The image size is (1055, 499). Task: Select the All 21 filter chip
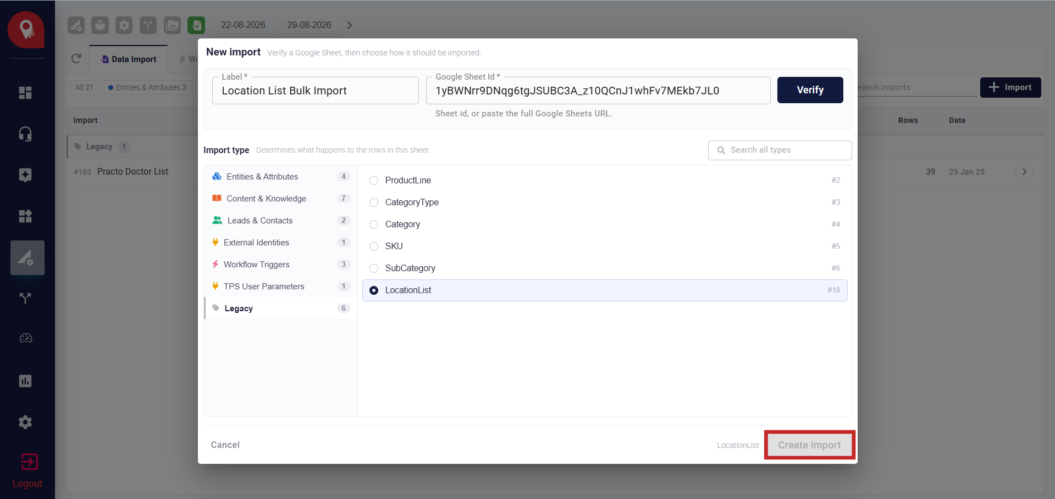coord(84,87)
